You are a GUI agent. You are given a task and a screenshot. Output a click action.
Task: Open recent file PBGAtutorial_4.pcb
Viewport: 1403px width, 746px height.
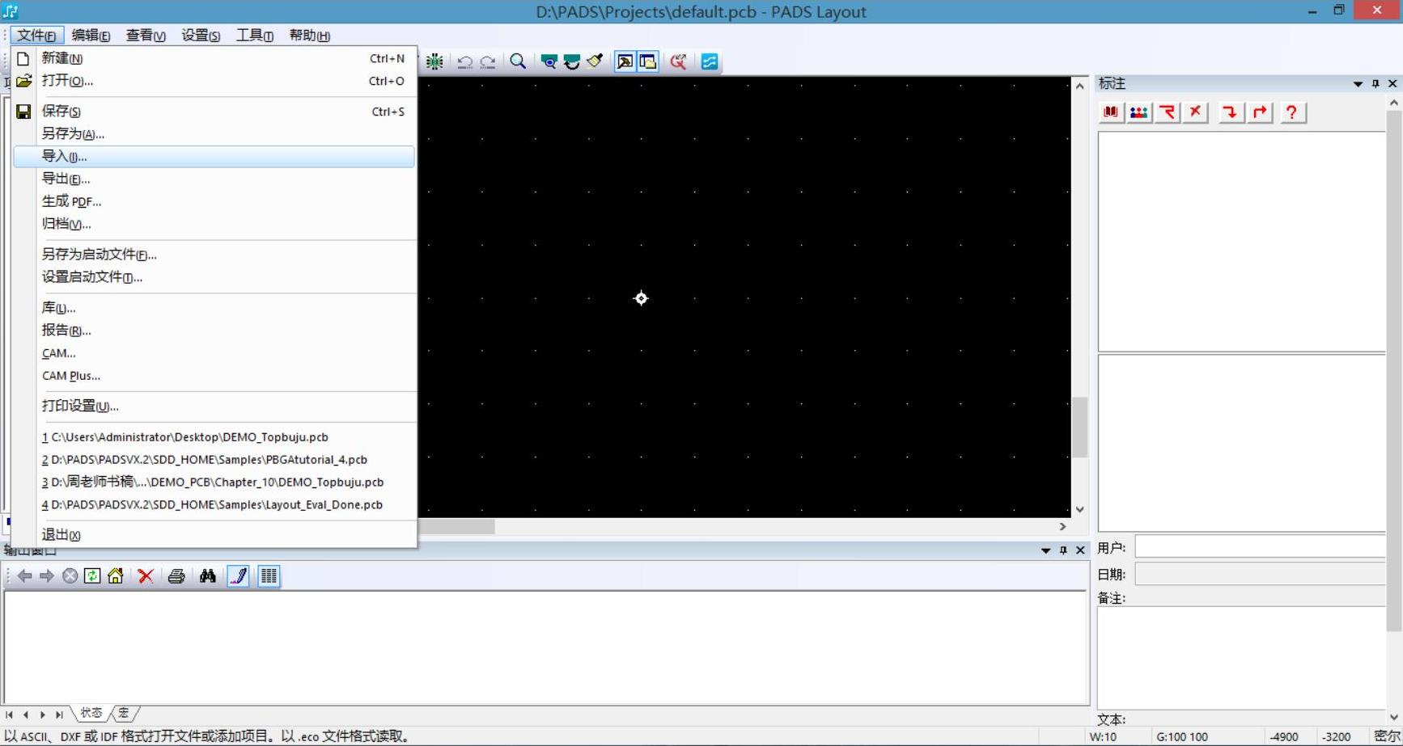[x=209, y=459]
